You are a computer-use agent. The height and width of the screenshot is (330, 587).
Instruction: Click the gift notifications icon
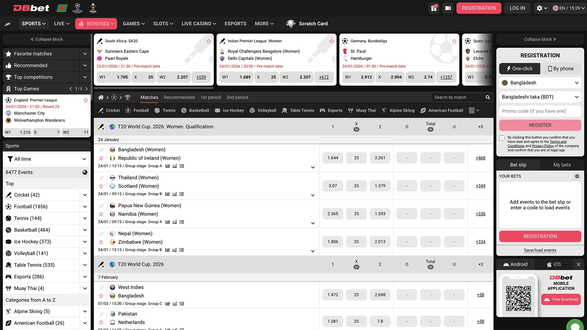pos(434,8)
